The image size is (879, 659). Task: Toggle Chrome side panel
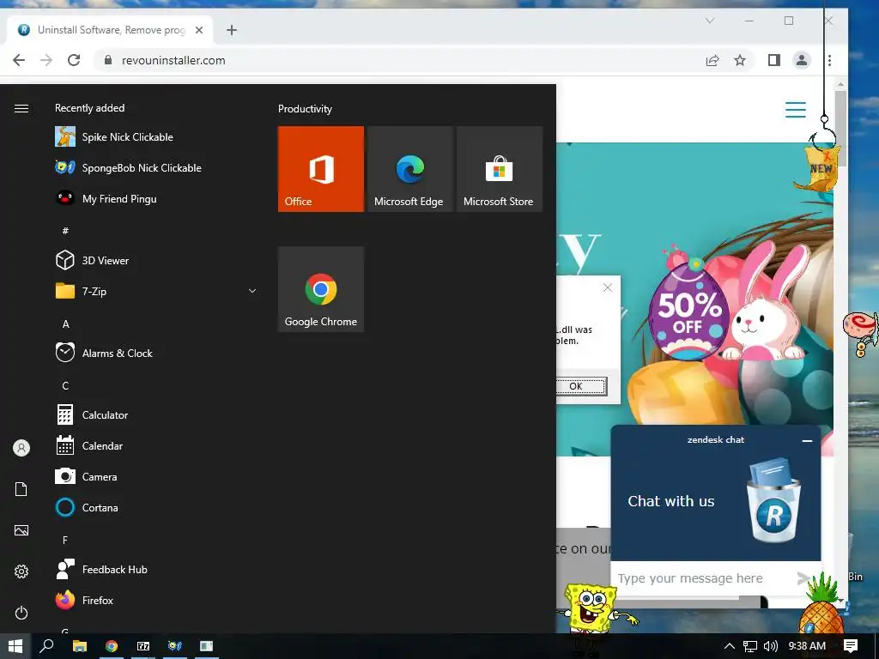(x=774, y=60)
